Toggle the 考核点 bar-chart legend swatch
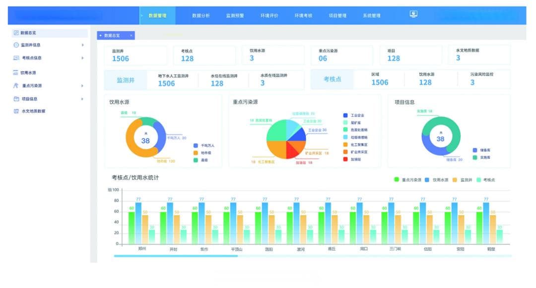Image resolution: width=536 pixels, height=288 pixels. click(479, 179)
